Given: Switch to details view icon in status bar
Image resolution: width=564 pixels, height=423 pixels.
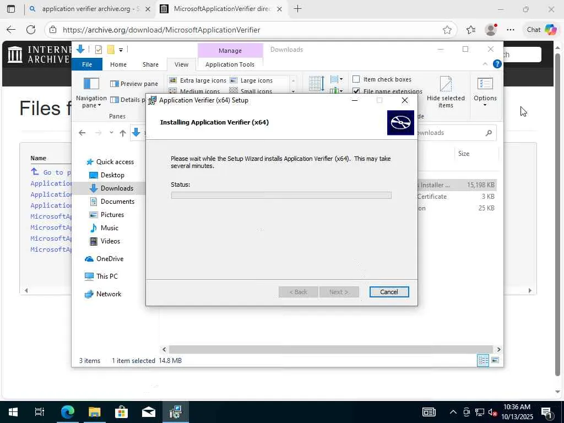Looking at the screenshot, I should click(x=482, y=360).
